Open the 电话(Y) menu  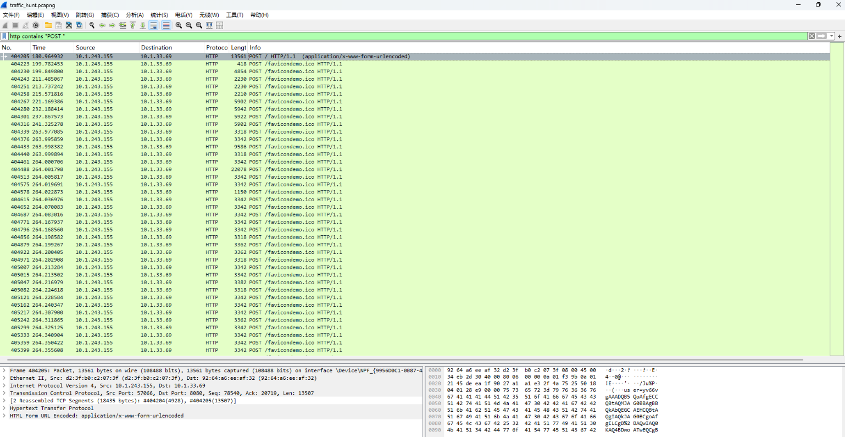click(x=184, y=15)
